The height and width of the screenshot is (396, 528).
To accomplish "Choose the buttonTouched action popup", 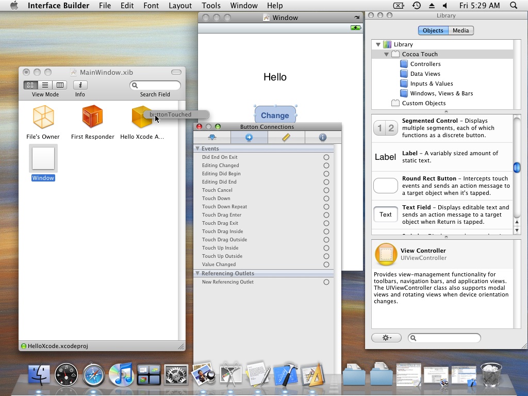I will coord(176,114).
